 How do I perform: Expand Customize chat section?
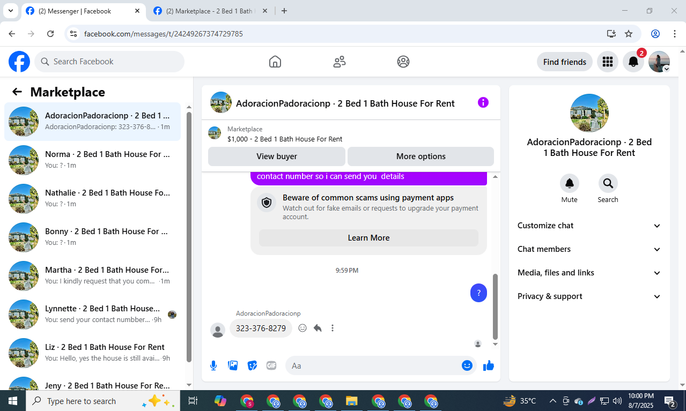[x=589, y=226]
